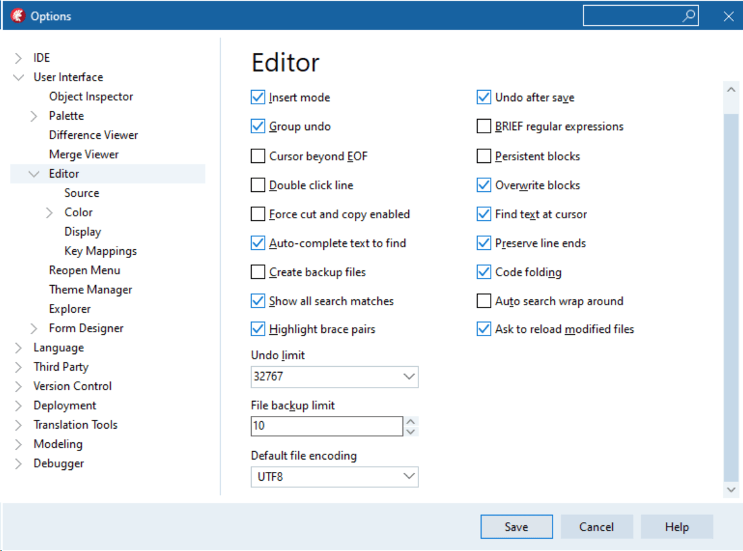Turn off Code folding

click(483, 272)
